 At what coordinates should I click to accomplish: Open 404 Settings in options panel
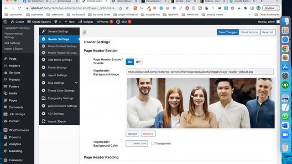tap(59, 113)
